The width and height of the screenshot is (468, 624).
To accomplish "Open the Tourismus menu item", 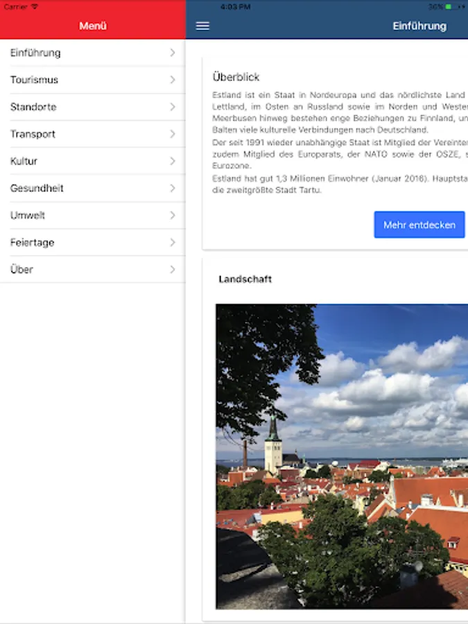I will point(93,80).
